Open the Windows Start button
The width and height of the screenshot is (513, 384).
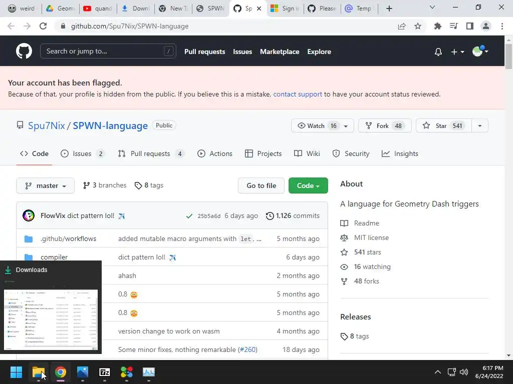coord(17,372)
